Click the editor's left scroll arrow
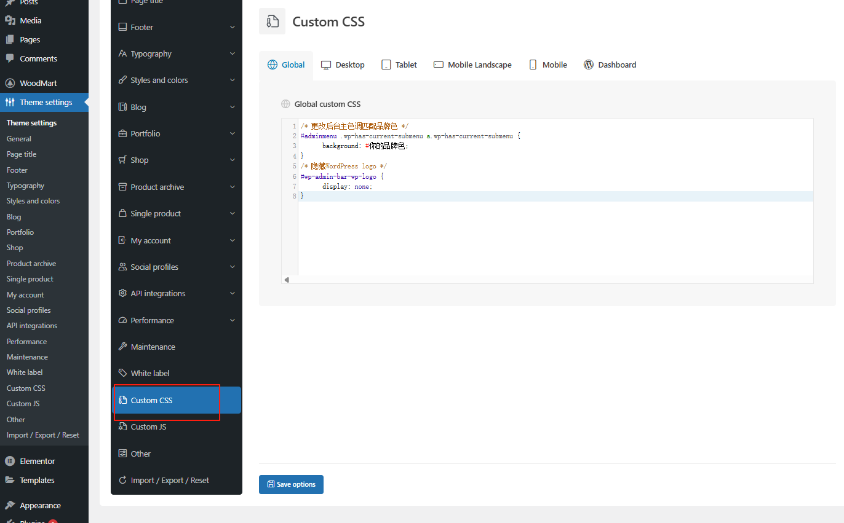This screenshot has height=523, width=844. point(287,280)
